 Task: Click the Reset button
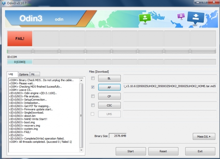tap(163, 151)
